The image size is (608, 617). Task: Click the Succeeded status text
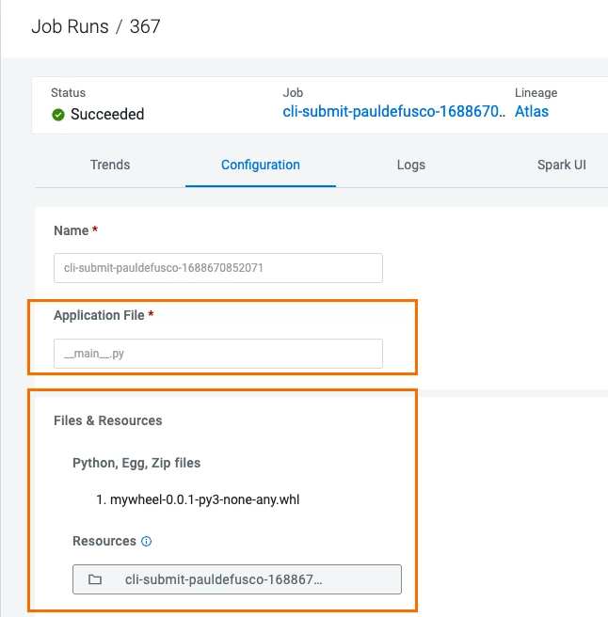[107, 114]
